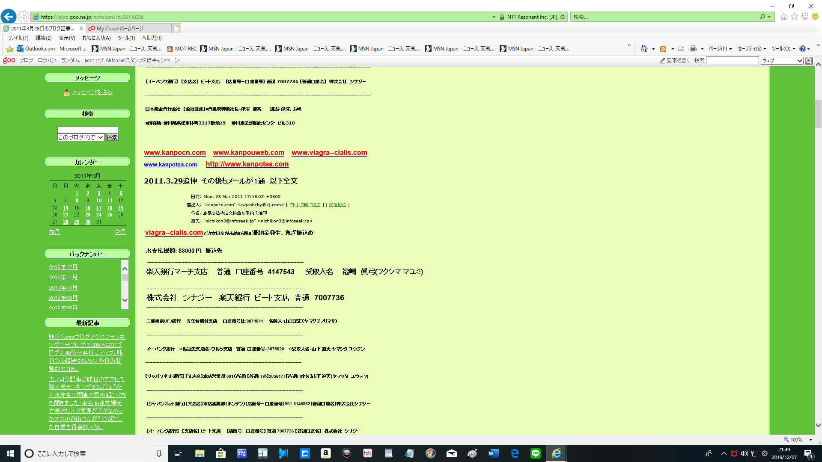Open the 表示(V) menu
The width and height of the screenshot is (822, 462).
[67, 38]
